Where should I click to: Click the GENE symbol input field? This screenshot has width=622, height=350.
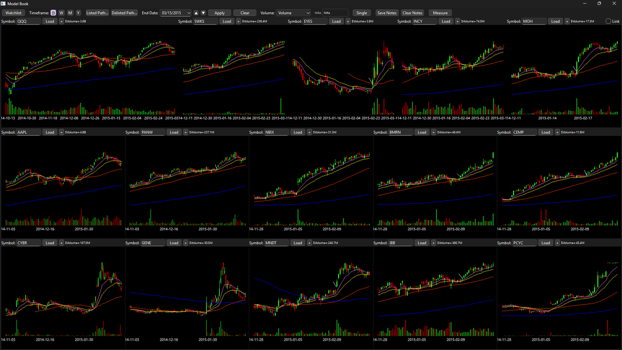coord(152,243)
